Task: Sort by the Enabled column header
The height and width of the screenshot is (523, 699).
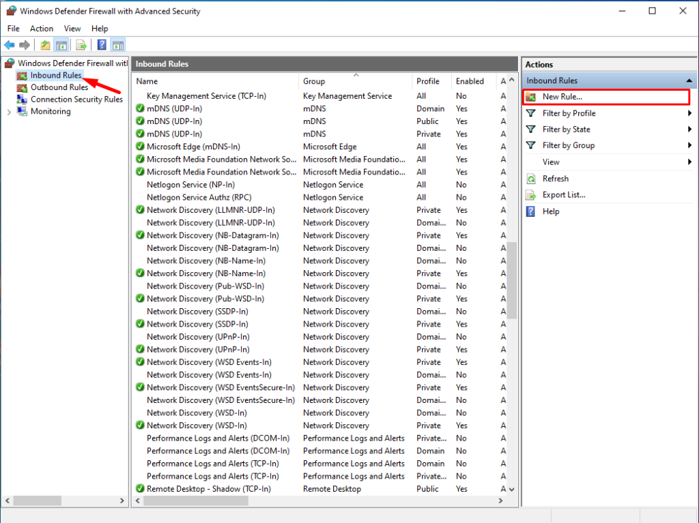Action: click(474, 81)
